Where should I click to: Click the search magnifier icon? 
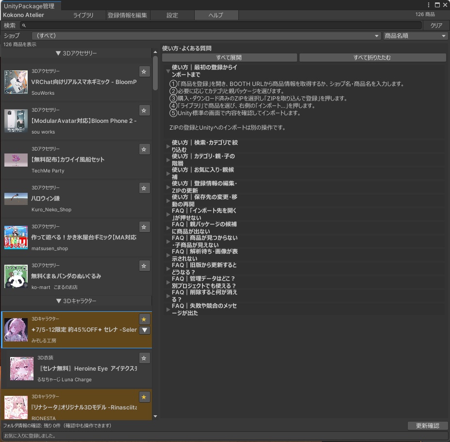24,26
